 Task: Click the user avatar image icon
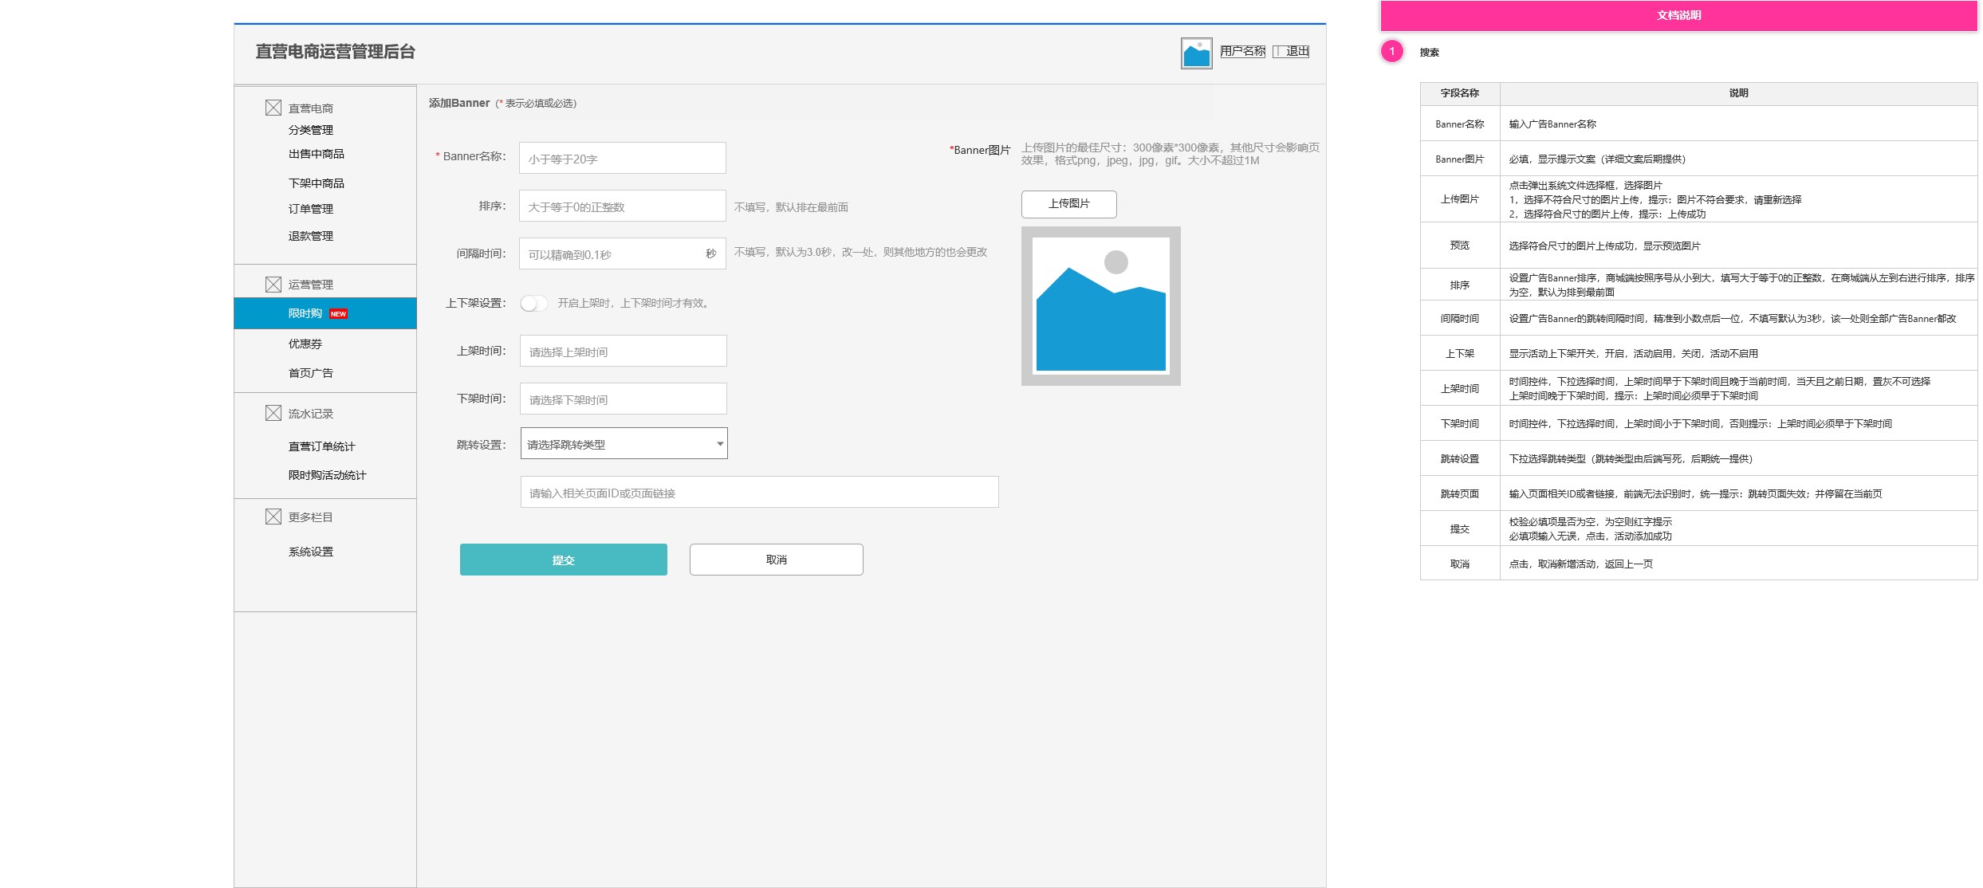coord(1196,53)
